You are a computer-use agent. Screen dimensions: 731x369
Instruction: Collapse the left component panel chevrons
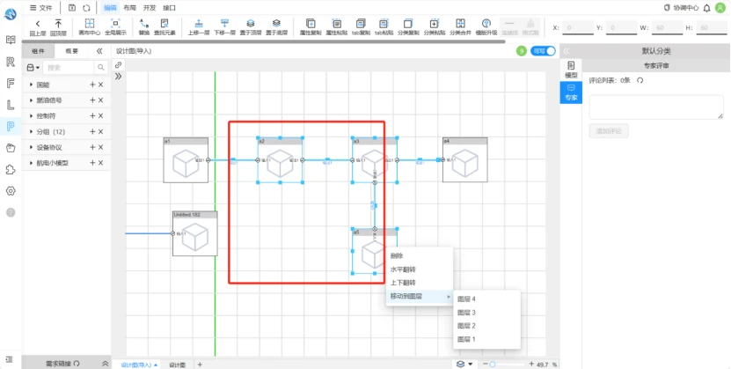coord(99,51)
